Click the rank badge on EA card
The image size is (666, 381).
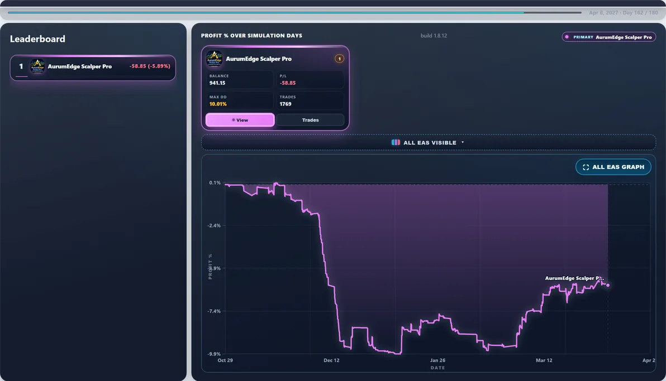[x=339, y=59]
